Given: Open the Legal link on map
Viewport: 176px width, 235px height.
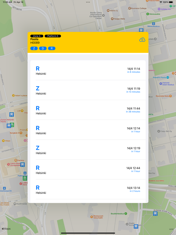Looking at the screenshot, I should click(x=171, y=229).
